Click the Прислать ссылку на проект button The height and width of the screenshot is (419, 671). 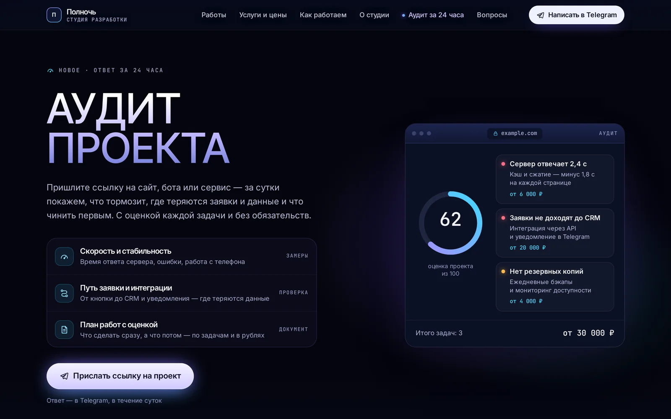[x=120, y=376]
